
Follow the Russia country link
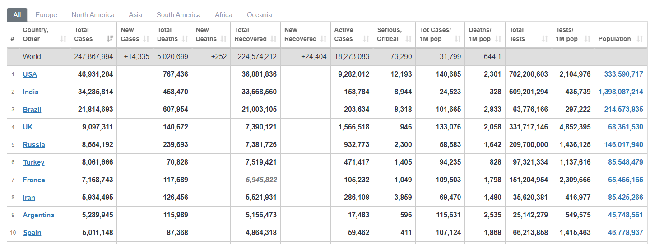[x=34, y=145]
